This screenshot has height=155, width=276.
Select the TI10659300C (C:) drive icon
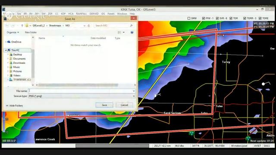click(x=11, y=80)
